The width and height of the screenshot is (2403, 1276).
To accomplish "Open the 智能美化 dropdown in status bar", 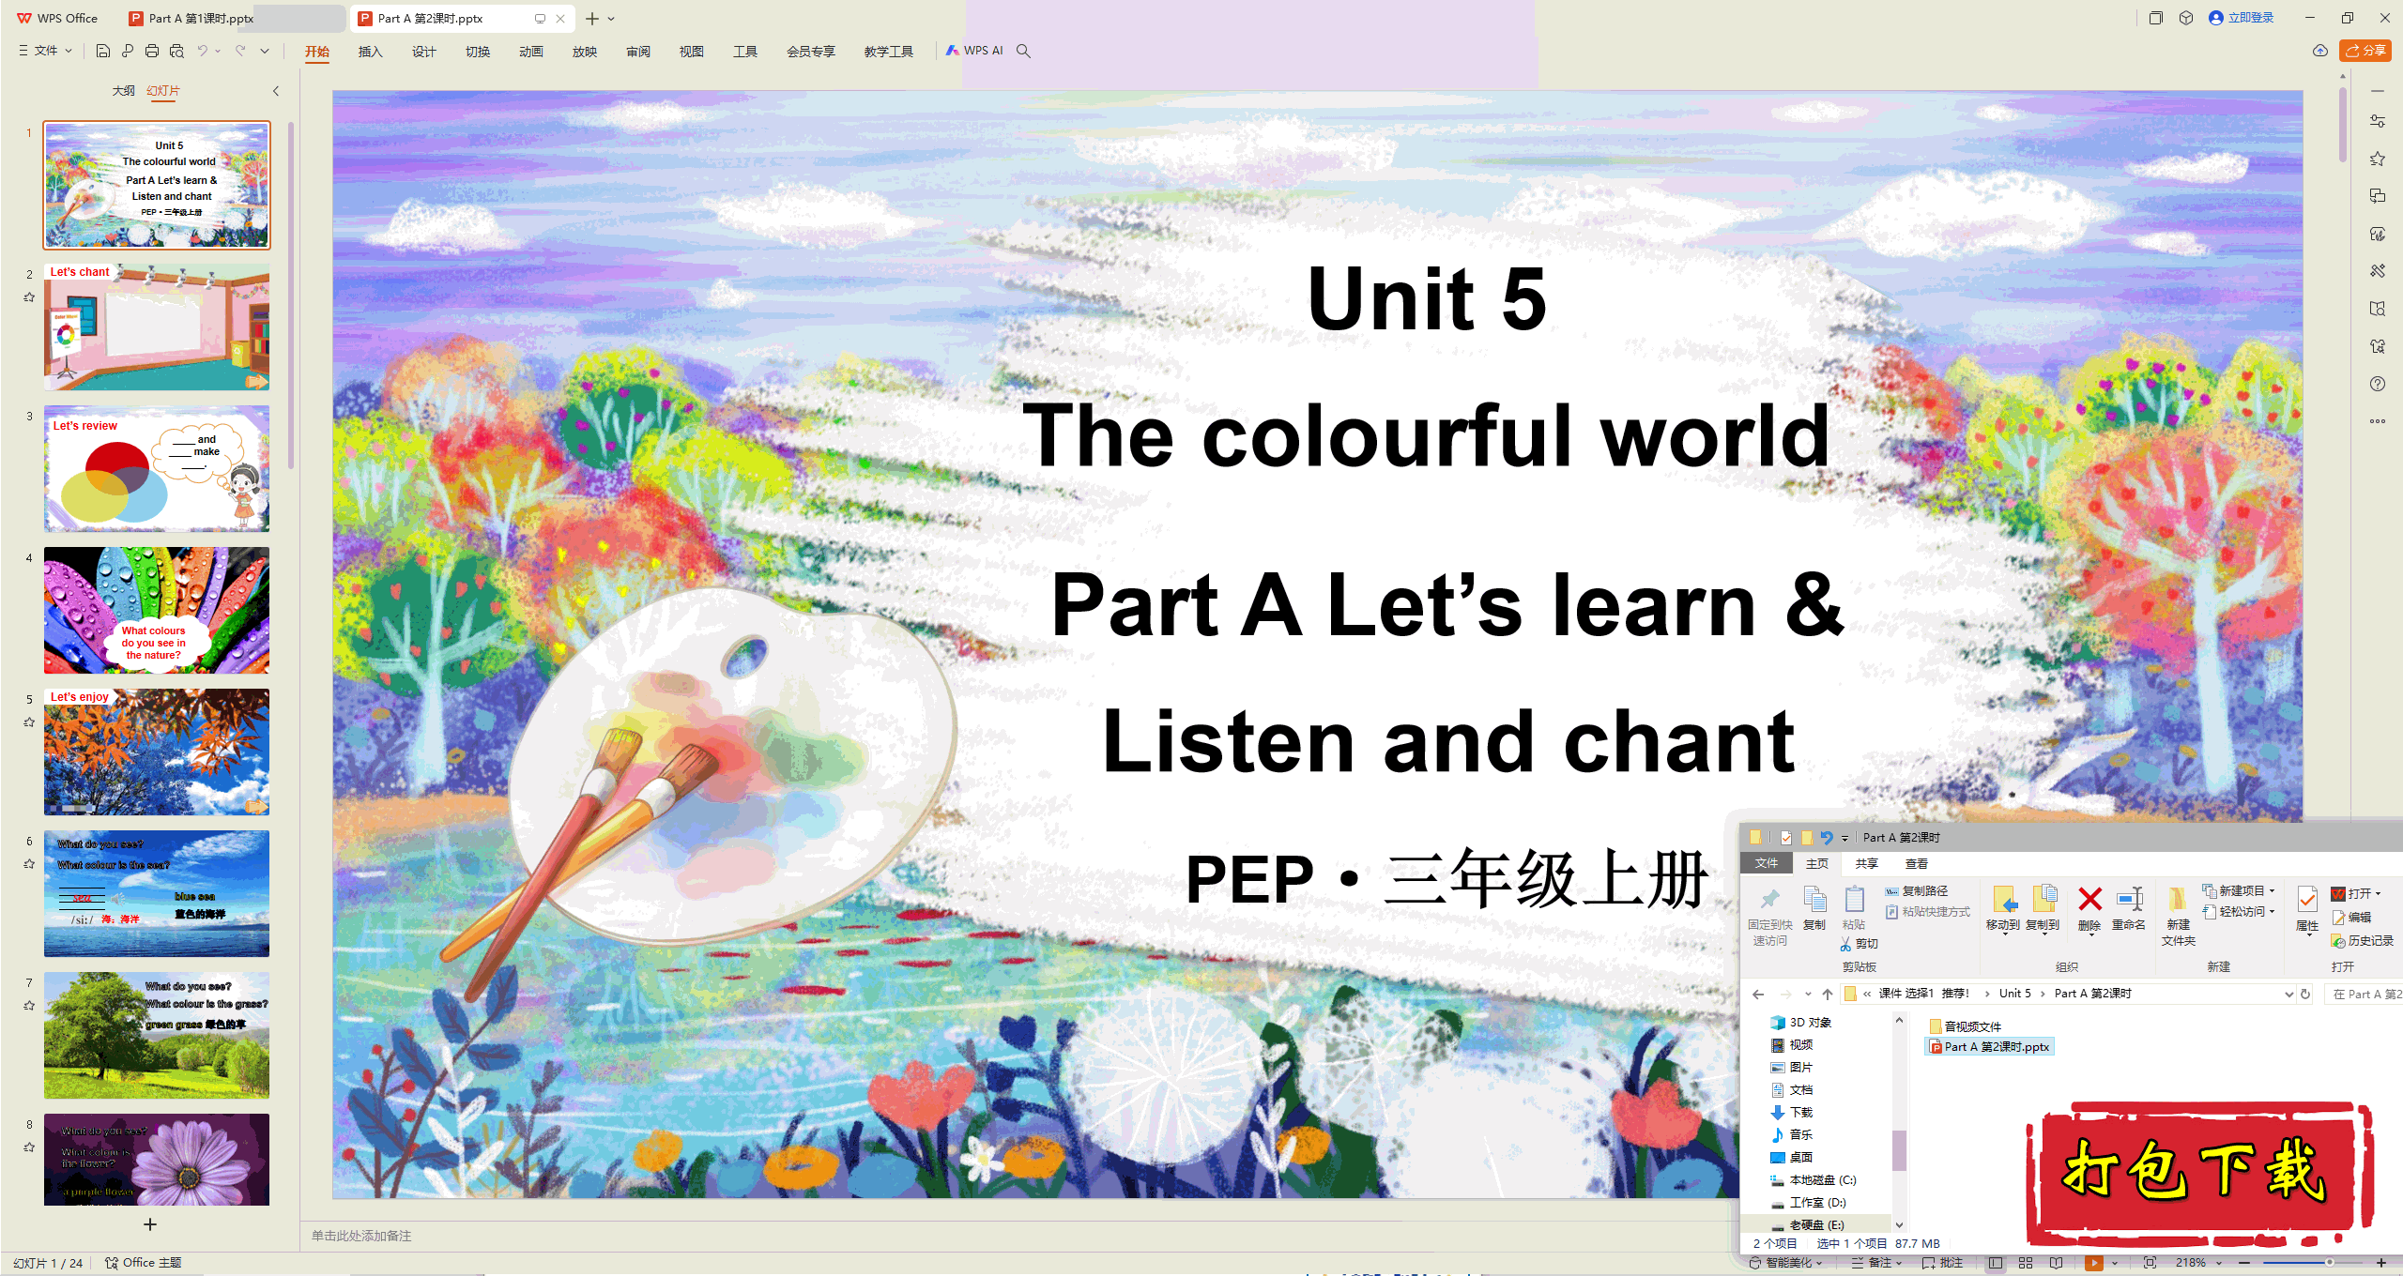I will [x=1785, y=1263].
